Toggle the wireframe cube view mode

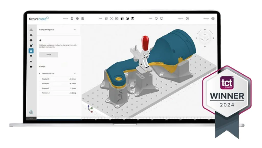click(117, 19)
